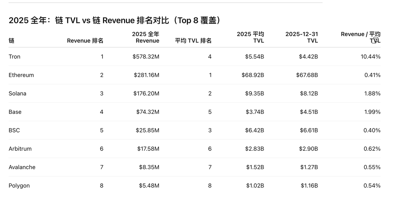Click Ethereum revenue value $281.16M
This screenshot has height=199, width=399.
tap(147, 75)
